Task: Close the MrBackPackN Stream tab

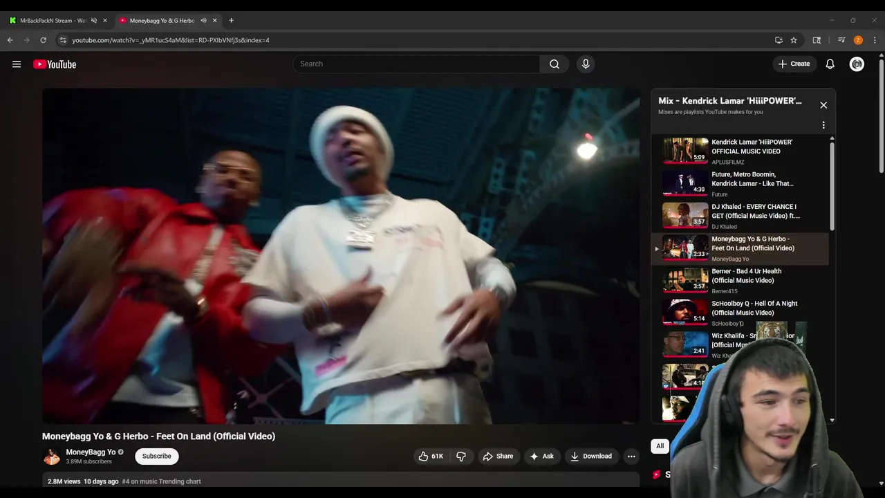Action: 105,21
